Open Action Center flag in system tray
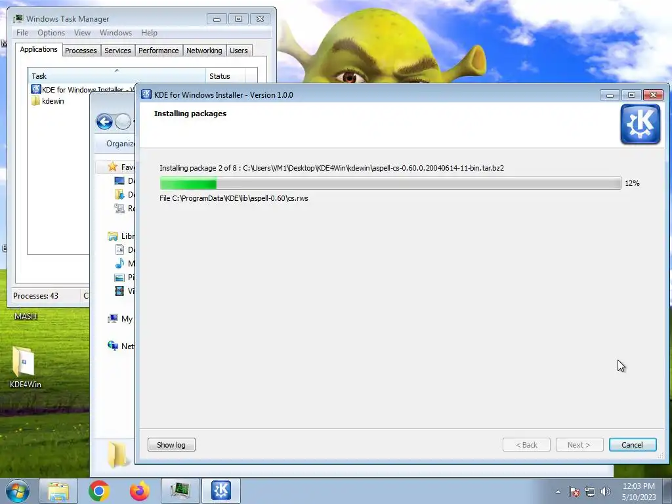The width and height of the screenshot is (672, 504). point(574,492)
